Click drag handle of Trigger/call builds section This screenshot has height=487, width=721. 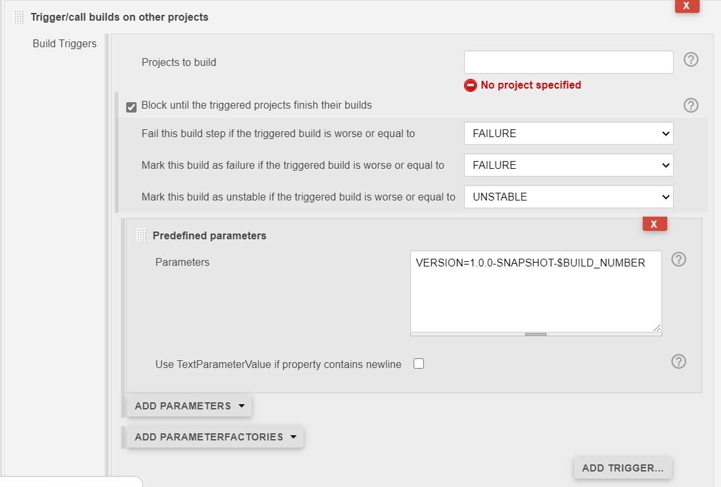tap(19, 17)
